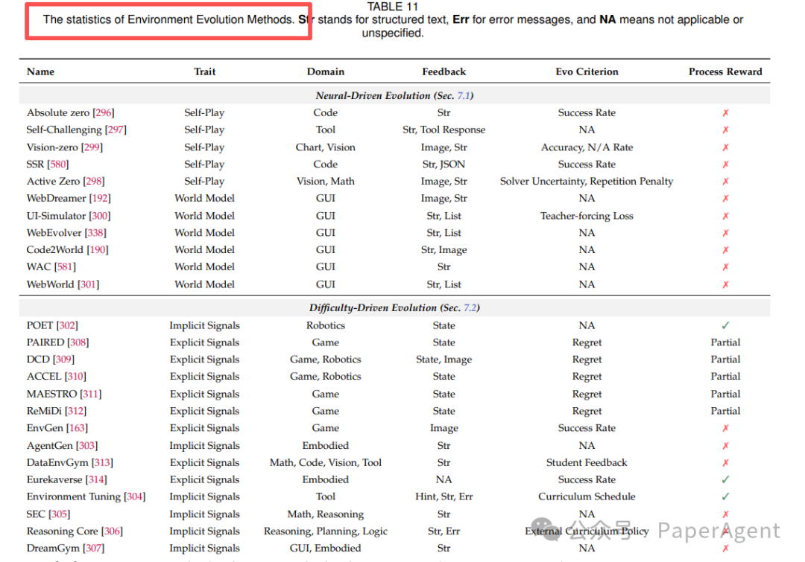Click the "Tool" domain in Environment Tuning row
Viewport: 805px width, 562px height.
326,496
